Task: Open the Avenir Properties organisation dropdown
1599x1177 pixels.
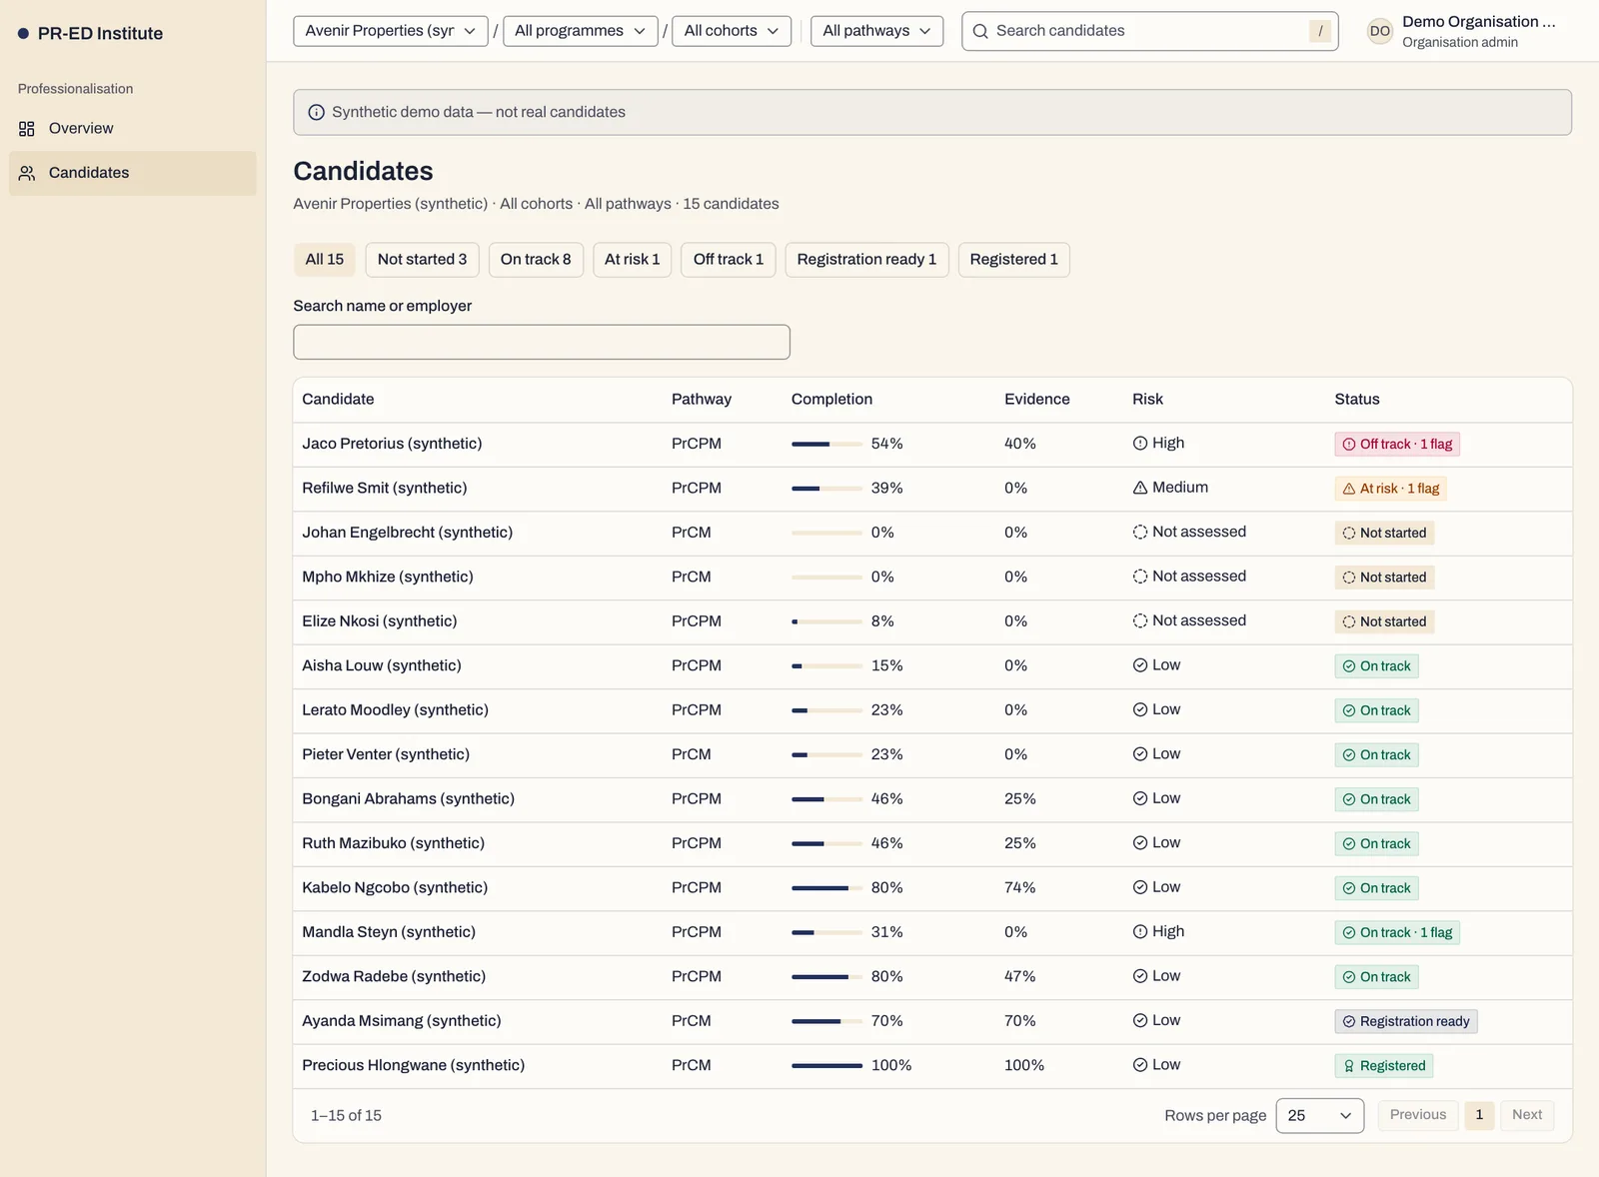Action: (x=391, y=31)
